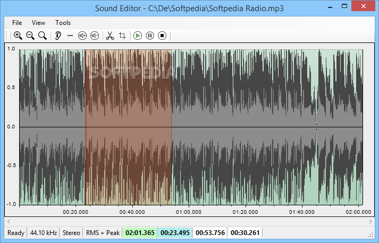Click the selection end time 00:53.756

[210, 233]
